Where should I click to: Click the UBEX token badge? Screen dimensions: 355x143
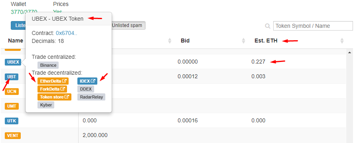13,62
